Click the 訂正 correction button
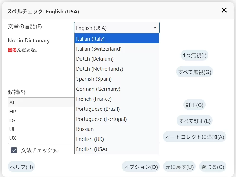The height and width of the screenshot is (177, 236). [x=194, y=105]
